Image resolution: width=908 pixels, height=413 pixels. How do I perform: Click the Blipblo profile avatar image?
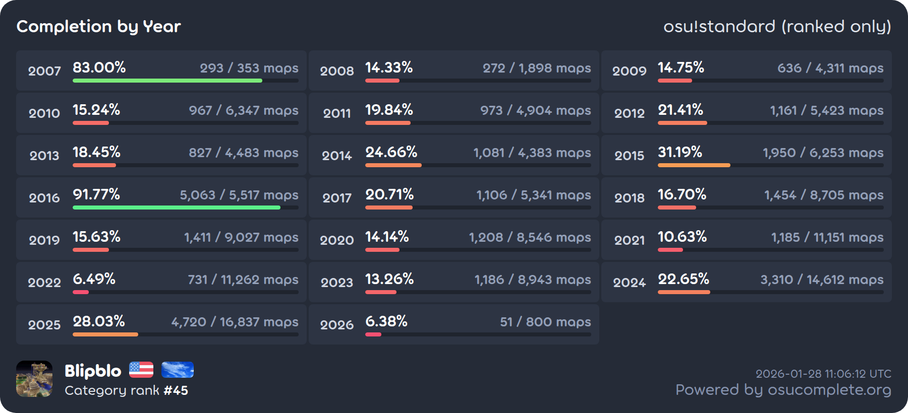pyautogui.click(x=34, y=379)
